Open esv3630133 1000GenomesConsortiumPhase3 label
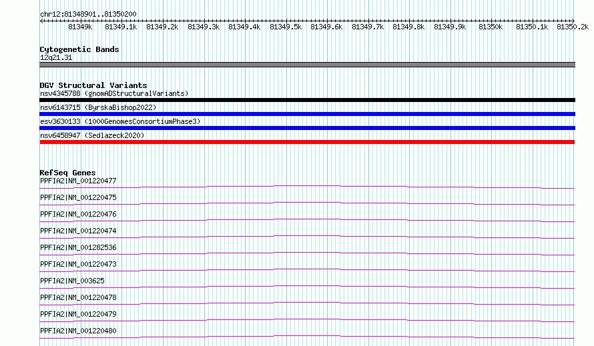 (x=120, y=121)
